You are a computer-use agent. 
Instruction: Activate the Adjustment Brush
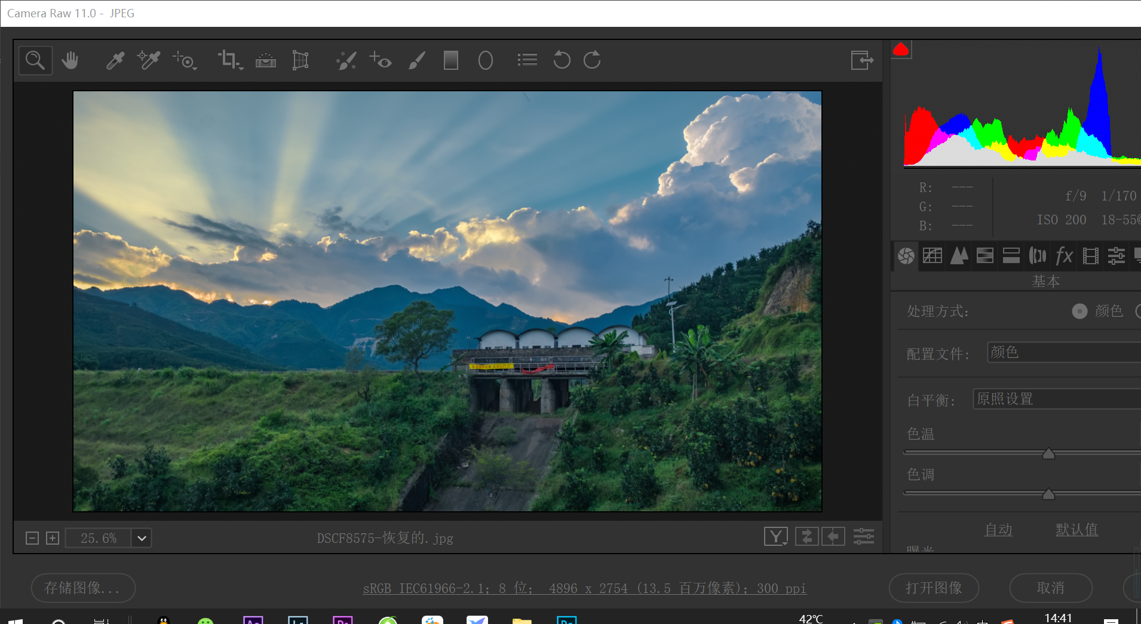(416, 60)
